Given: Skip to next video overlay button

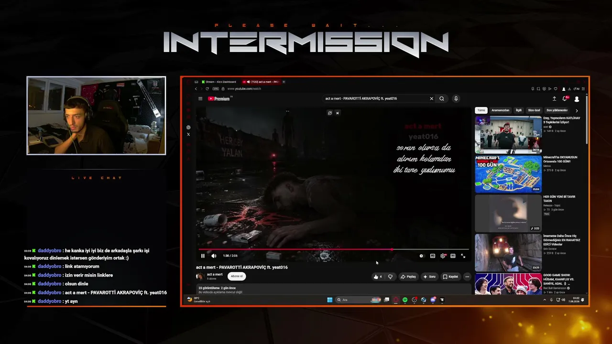Looking at the screenshot, I should [338, 113].
